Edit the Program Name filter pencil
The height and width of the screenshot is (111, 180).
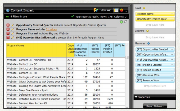pos(12,29)
